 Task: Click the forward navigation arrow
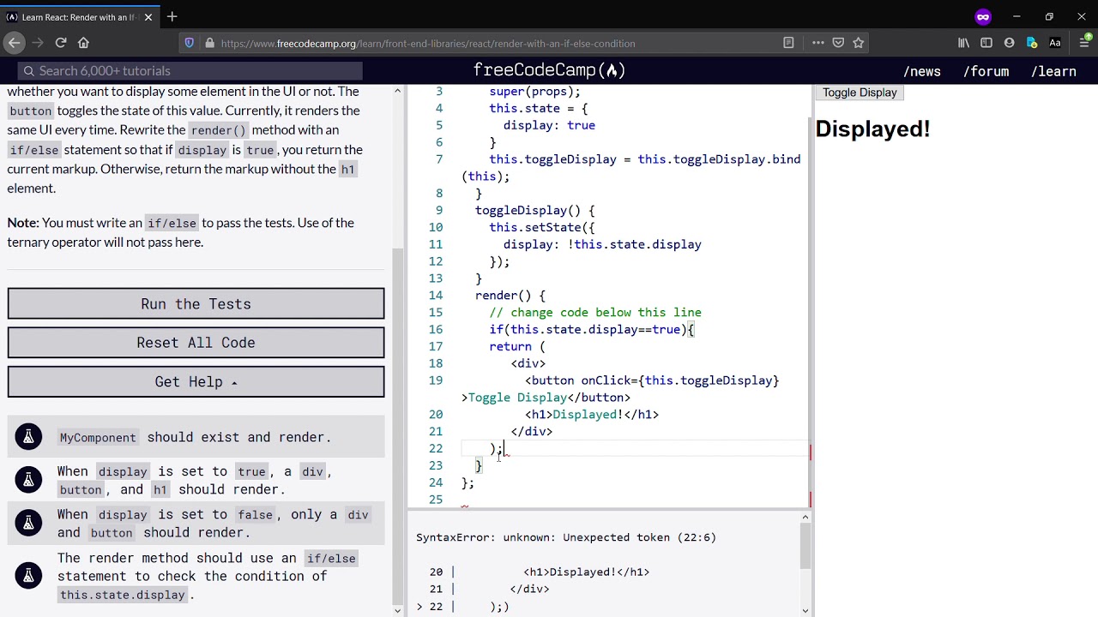[x=38, y=43]
